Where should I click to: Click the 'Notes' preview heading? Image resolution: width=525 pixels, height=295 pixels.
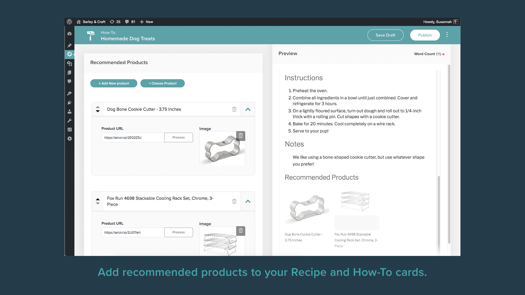(294, 144)
